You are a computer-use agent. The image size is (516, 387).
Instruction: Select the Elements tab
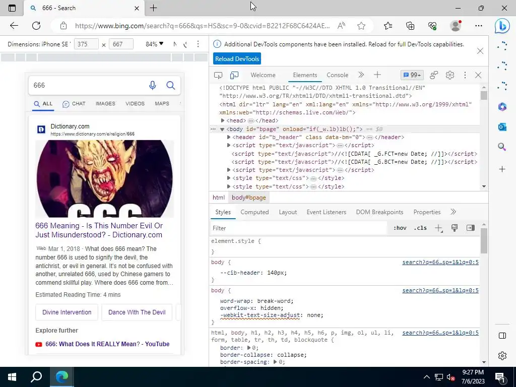point(305,75)
